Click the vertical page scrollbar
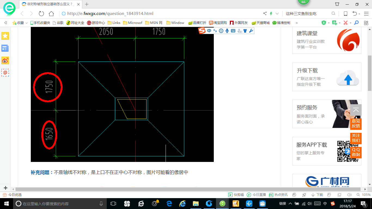Screen dimensions: 372x209 coord(370,73)
